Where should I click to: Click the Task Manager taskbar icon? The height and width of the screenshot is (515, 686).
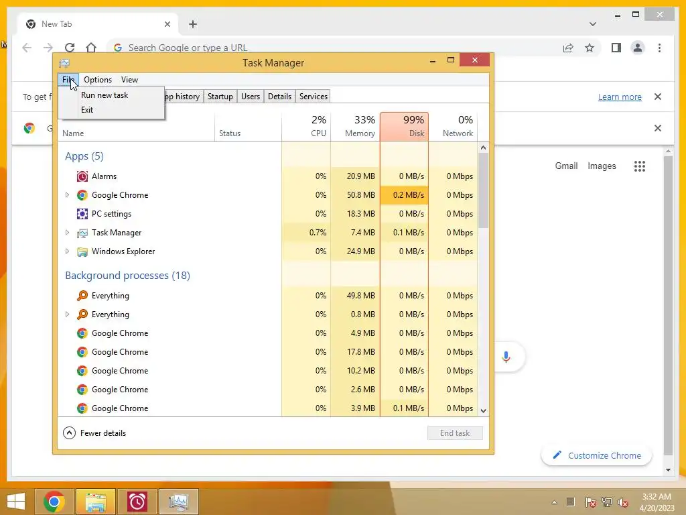click(178, 502)
